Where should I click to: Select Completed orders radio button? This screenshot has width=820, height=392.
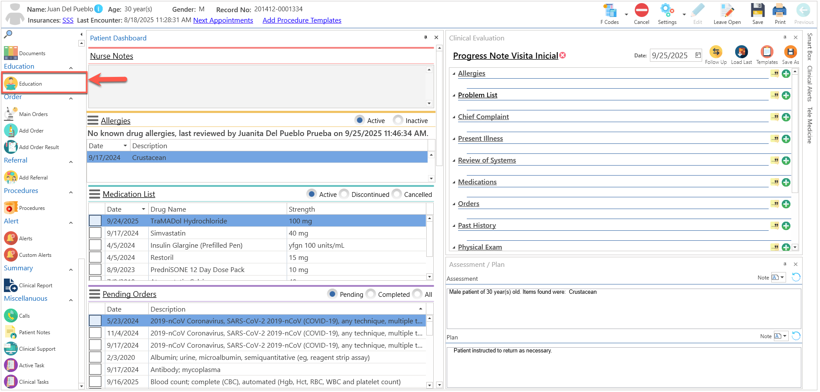[x=371, y=294]
